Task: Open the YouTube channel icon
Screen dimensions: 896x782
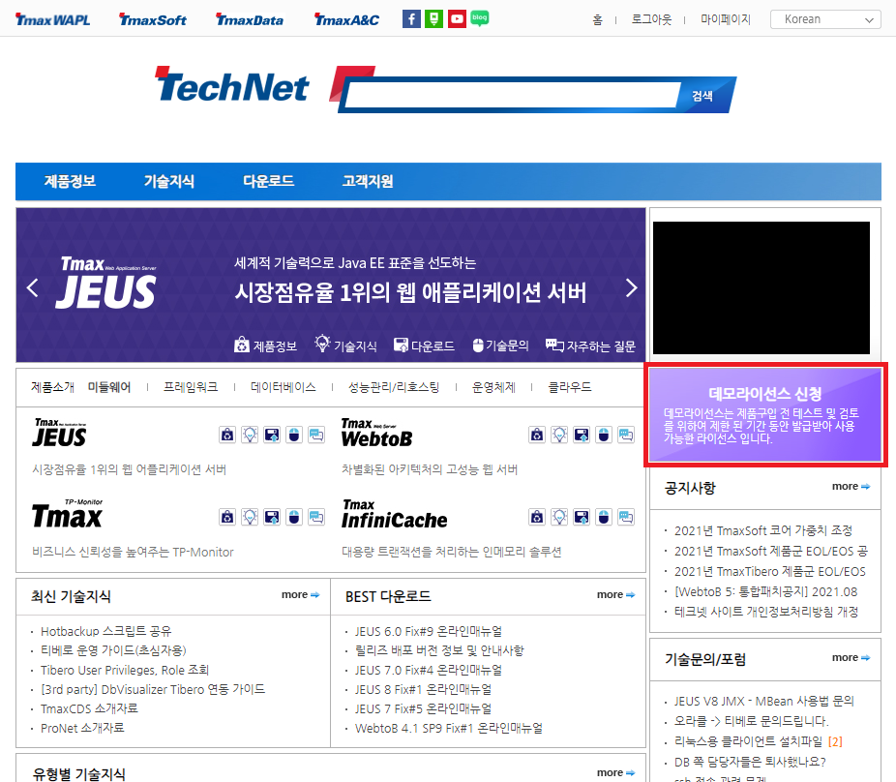Action: pyautogui.click(x=457, y=19)
